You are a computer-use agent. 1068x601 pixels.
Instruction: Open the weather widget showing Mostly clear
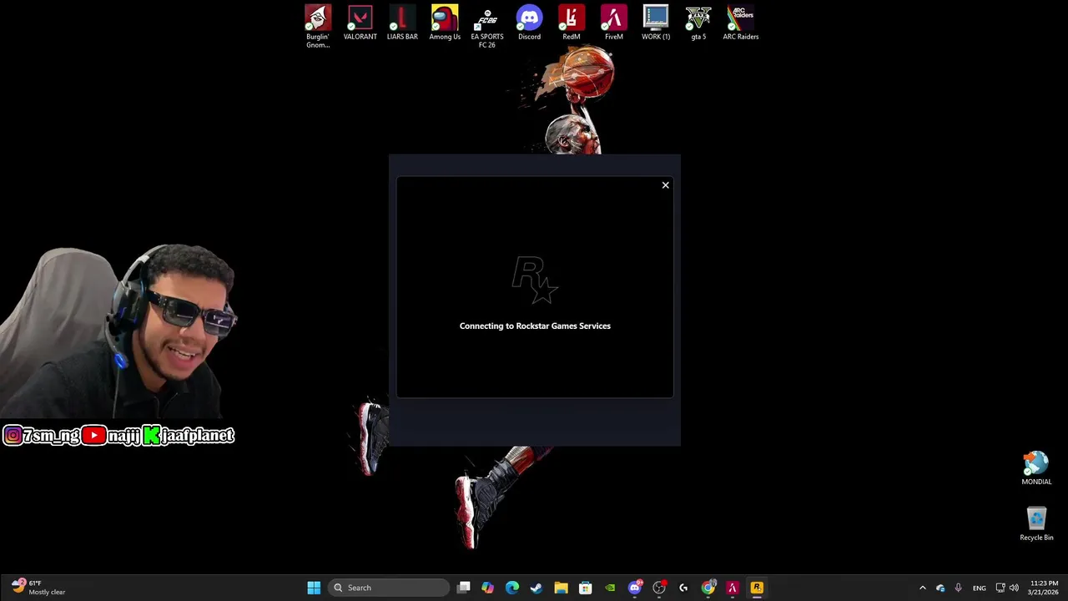(x=39, y=588)
